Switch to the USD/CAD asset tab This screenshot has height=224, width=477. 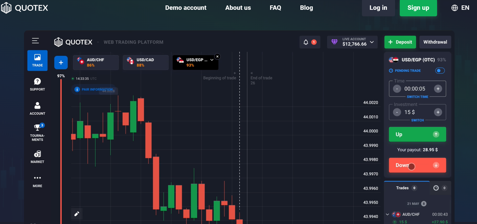[145, 62]
